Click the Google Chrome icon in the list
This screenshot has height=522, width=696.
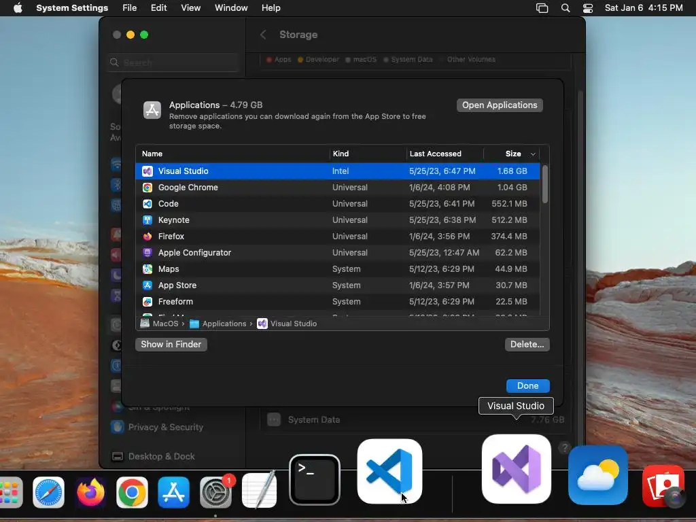(x=147, y=188)
